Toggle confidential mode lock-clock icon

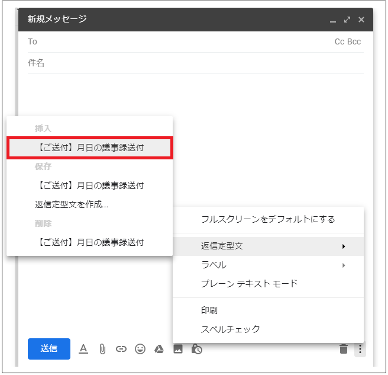pos(197,349)
